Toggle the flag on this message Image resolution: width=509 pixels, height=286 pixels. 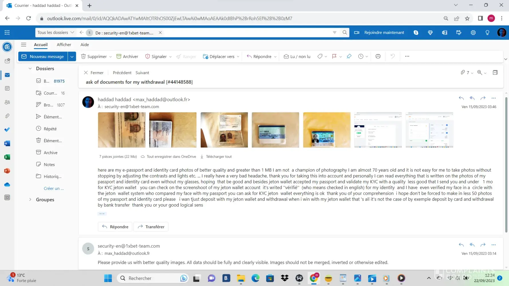(334, 56)
